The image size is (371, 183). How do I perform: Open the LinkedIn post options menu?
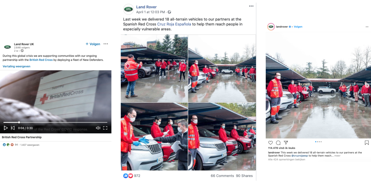tap(106, 44)
